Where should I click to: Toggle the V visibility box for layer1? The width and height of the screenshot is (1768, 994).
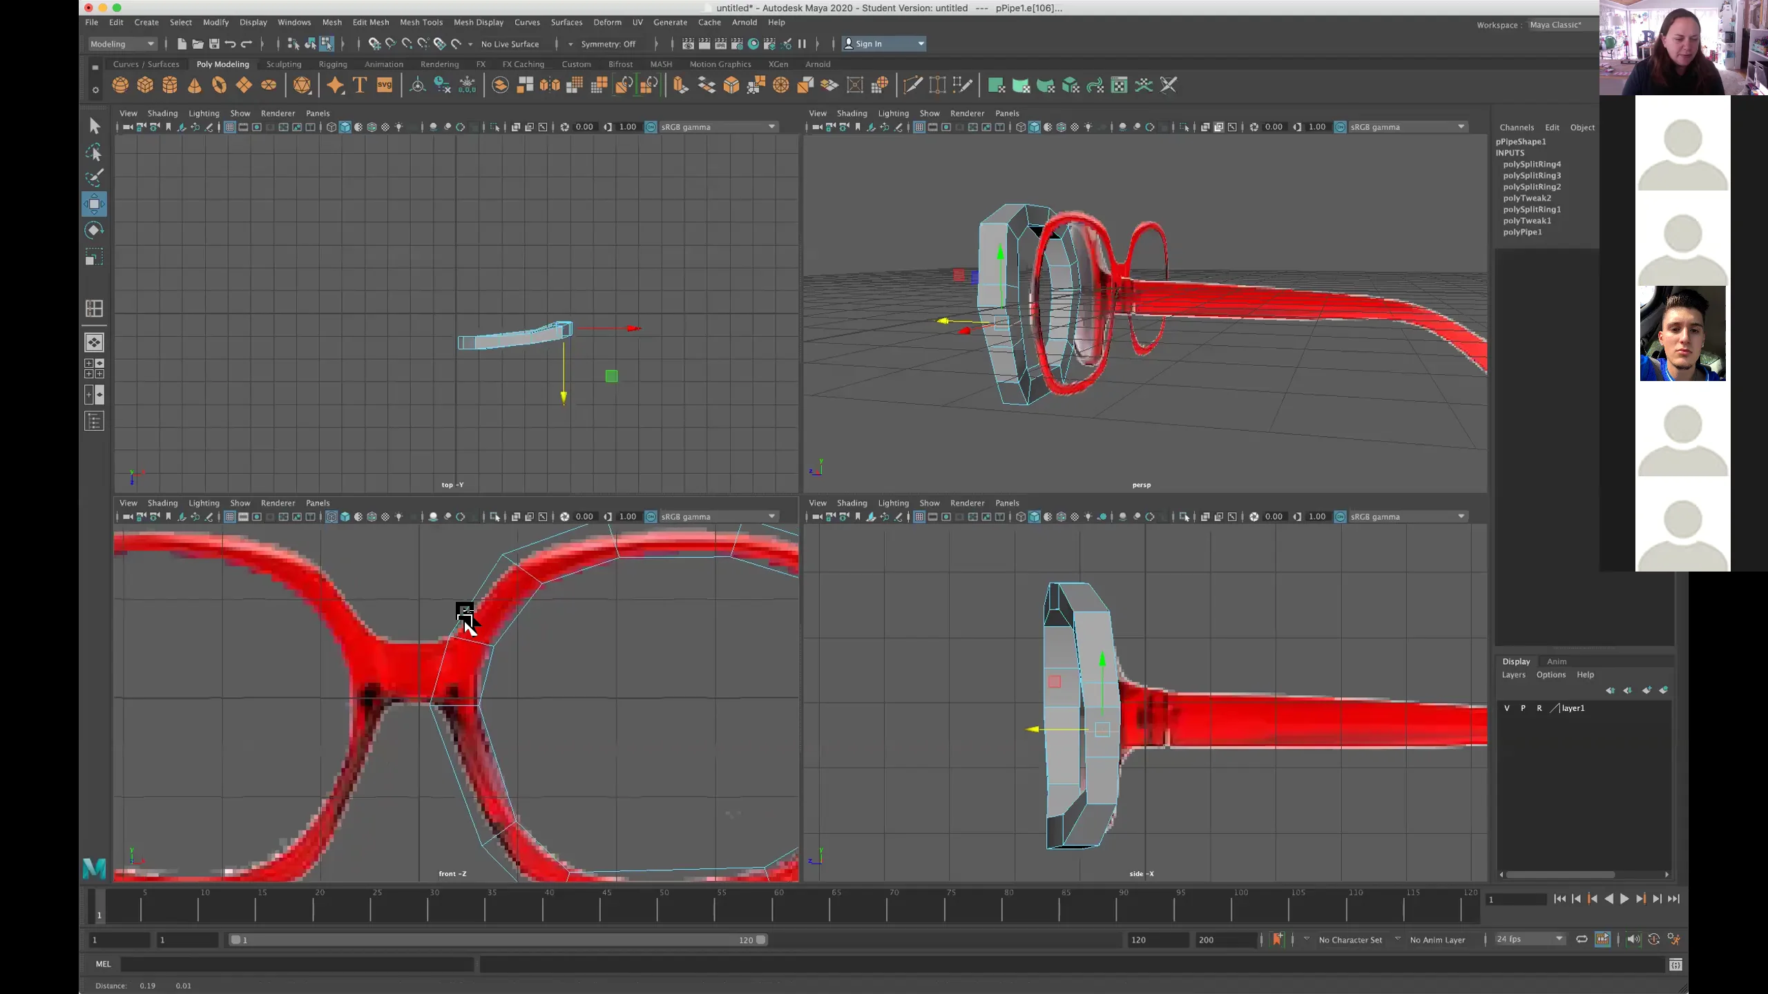[1507, 708]
